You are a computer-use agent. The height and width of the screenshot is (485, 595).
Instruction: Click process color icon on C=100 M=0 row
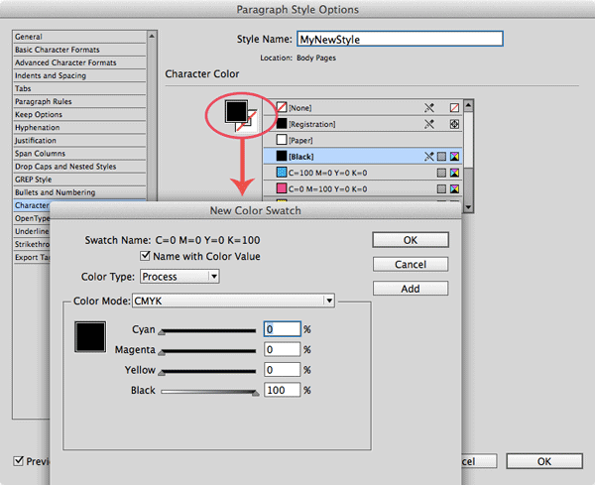[x=441, y=173]
